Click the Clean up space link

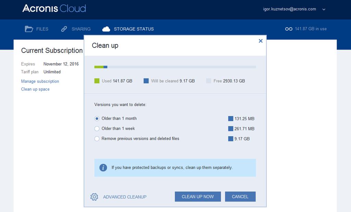(35, 89)
